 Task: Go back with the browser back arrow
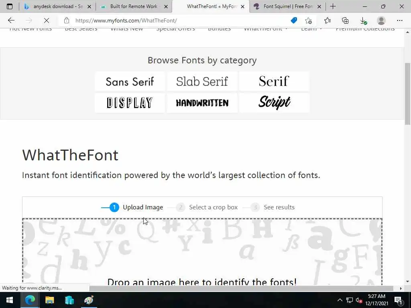(11, 20)
